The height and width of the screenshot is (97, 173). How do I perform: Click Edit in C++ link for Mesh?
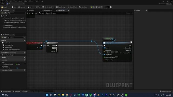(23, 22)
